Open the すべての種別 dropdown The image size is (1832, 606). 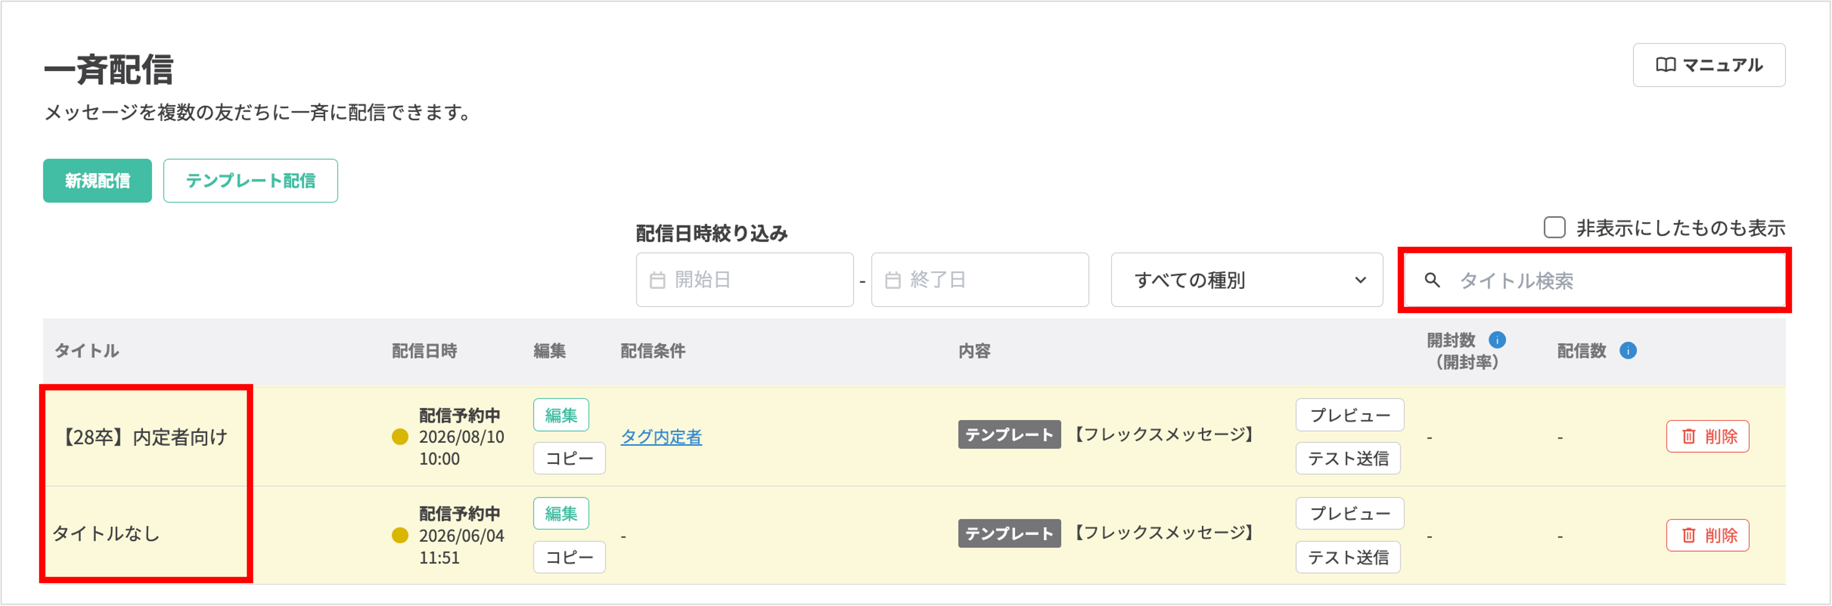pos(1246,280)
